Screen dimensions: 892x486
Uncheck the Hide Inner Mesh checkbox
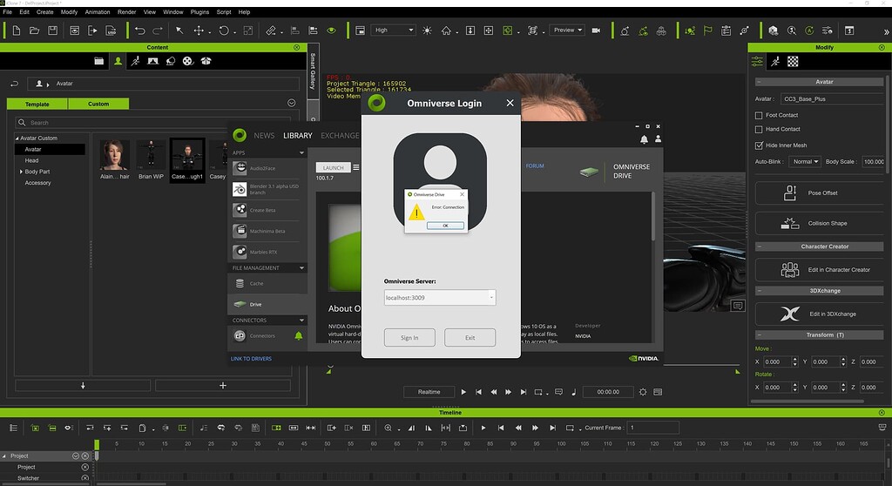click(759, 145)
